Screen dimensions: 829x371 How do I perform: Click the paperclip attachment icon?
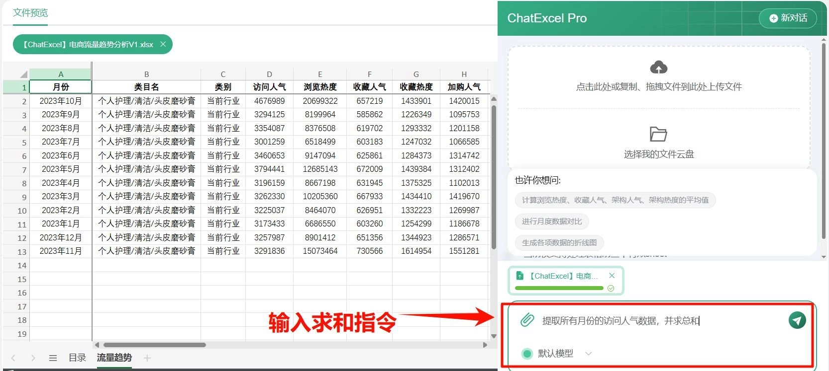tap(527, 320)
